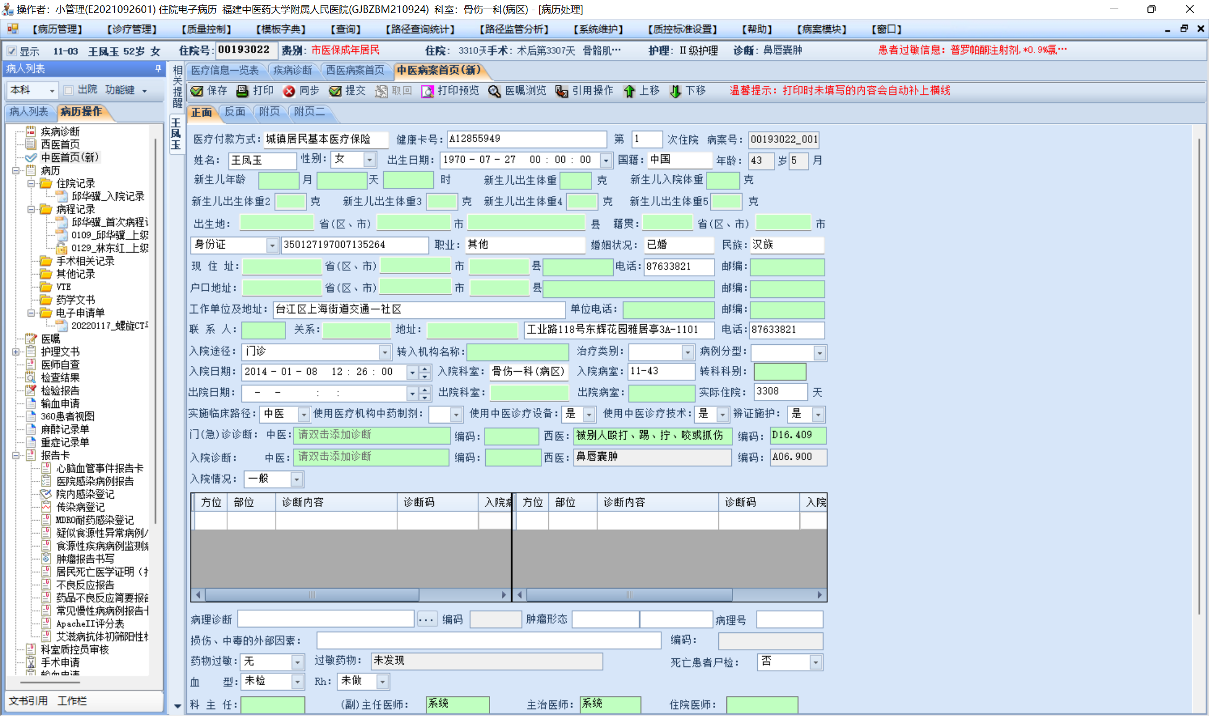The image size is (1209, 716).
Task: Click the 上移 green up arrow
Action: (x=629, y=91)
